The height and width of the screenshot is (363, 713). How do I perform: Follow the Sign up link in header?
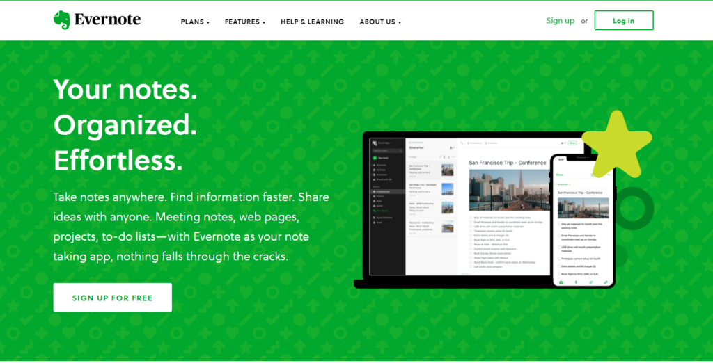(561, 20)
